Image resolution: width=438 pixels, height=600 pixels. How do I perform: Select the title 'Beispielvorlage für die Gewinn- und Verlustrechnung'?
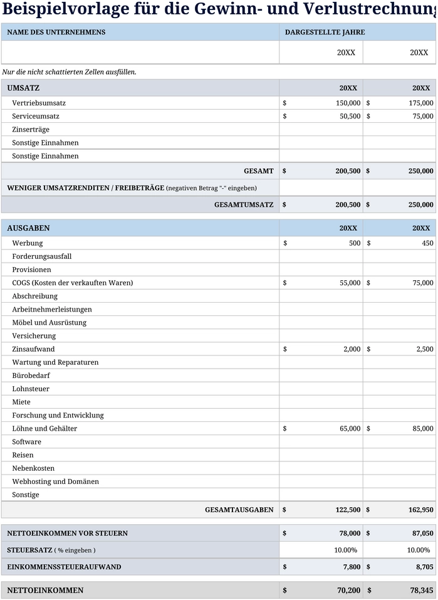pyautogui.click(x=219, y=9)
